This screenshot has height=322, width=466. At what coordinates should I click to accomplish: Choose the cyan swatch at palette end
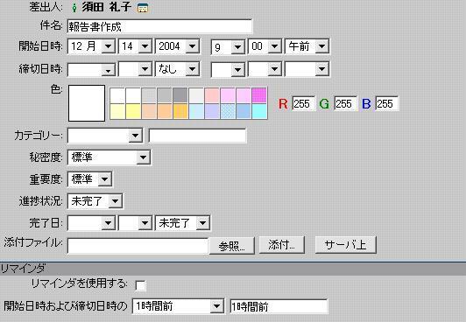pos(259,111)
